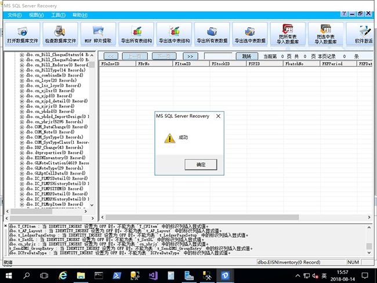The width and height of the screenshot is (377, 283).
Task: Expand the dbo.GLNoteType tree node
Action: 21,168
